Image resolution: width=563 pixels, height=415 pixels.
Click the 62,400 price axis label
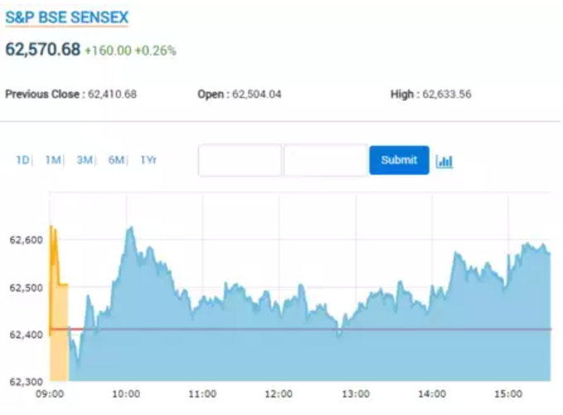[x=26, y=335]
